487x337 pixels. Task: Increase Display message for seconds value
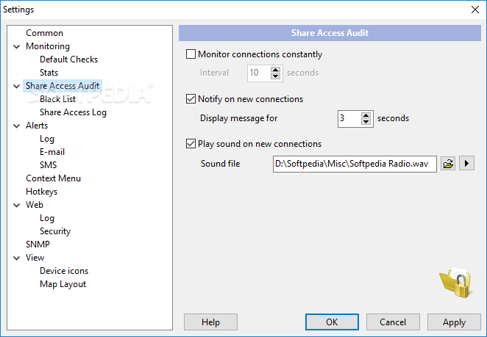click(x=366, y=115)
